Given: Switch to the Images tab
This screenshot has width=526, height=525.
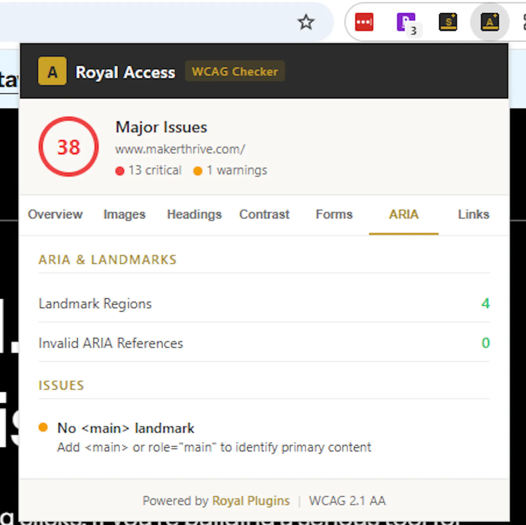Looking at the screenshot, I should pyautogui.click(x=124, y=214).
